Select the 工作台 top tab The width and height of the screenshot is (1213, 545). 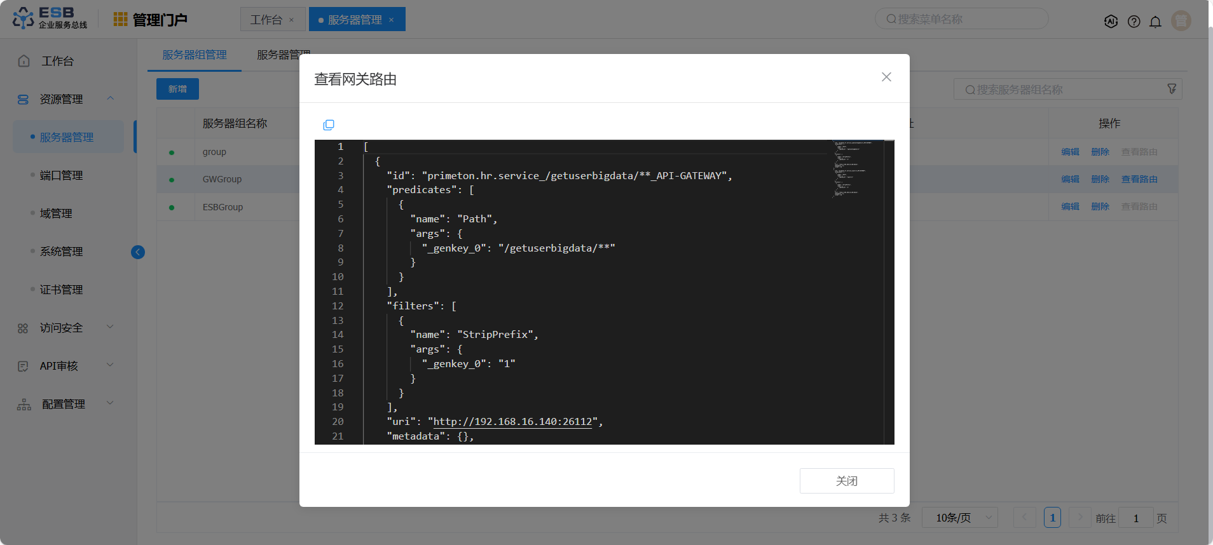266,20
